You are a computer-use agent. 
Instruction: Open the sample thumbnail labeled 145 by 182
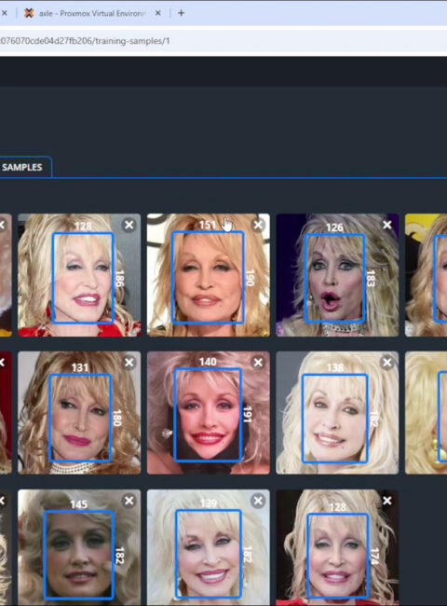79,547
